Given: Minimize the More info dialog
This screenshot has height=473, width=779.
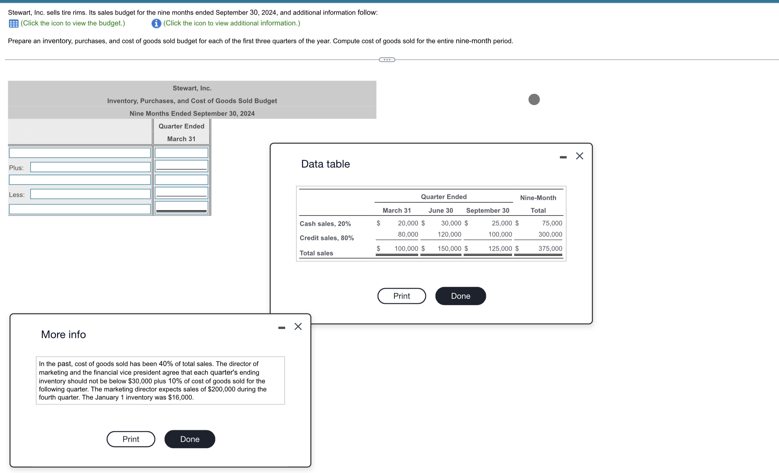Looking at the screenshot, I should click(281, 328).
